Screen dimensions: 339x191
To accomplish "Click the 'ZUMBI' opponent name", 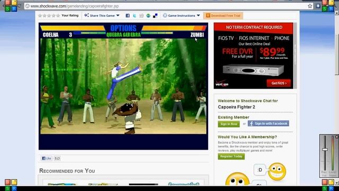I will [x=197, y=35].
